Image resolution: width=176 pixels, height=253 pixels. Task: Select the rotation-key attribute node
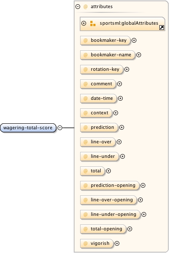tap(101, 70)
